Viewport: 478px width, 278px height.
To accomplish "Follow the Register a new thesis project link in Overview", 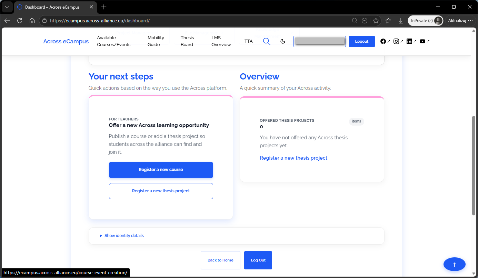I will point(293,158).
